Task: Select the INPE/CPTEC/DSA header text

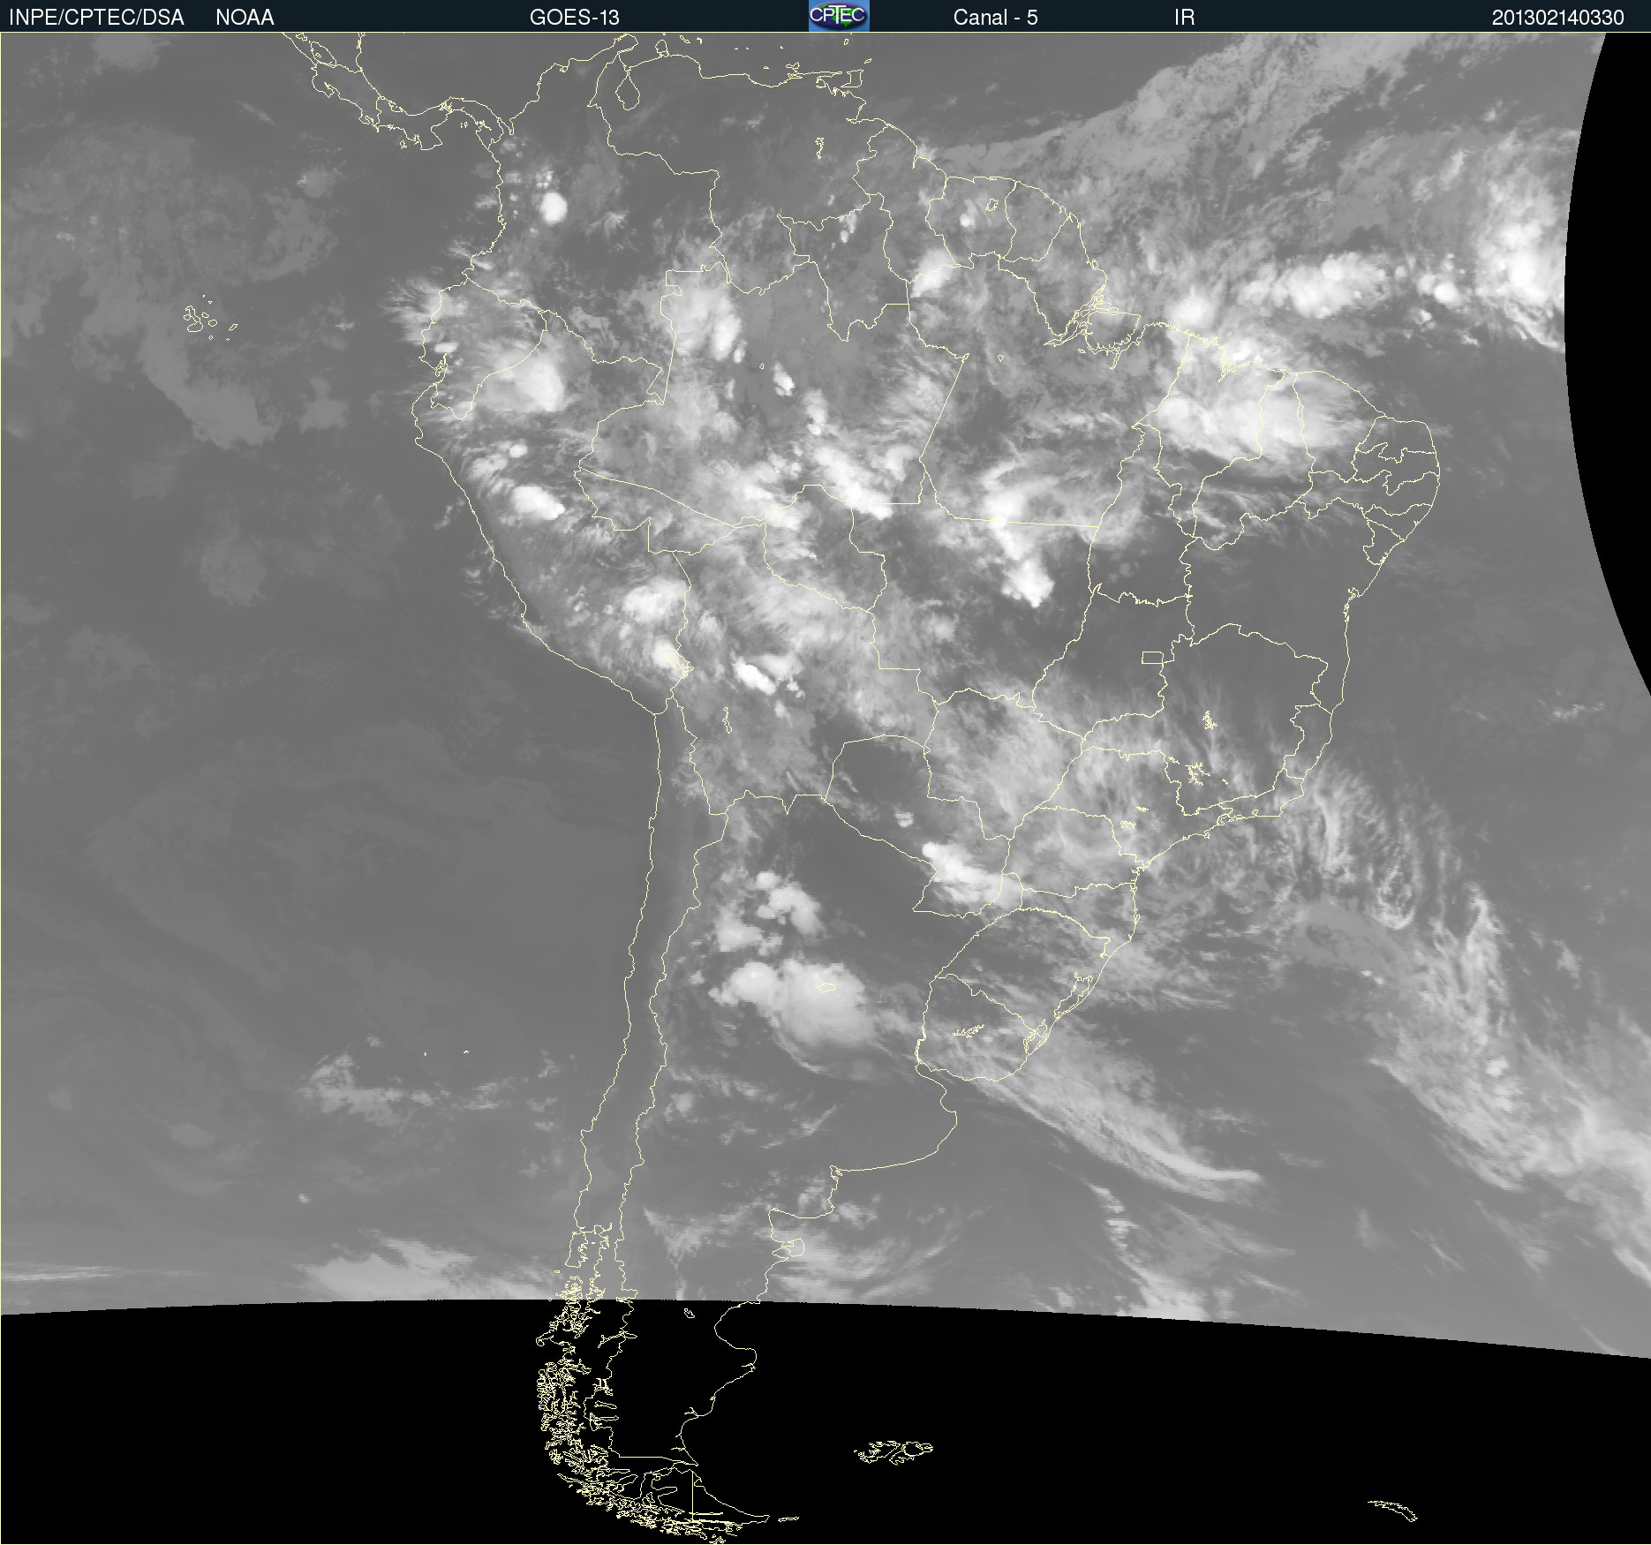Action: point(96,18)
